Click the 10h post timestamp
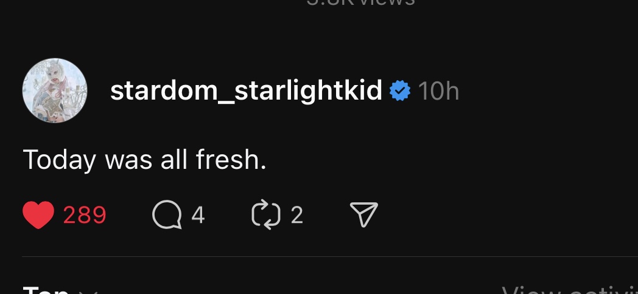This screenshot has width=638, height=294. pos(438,91)
